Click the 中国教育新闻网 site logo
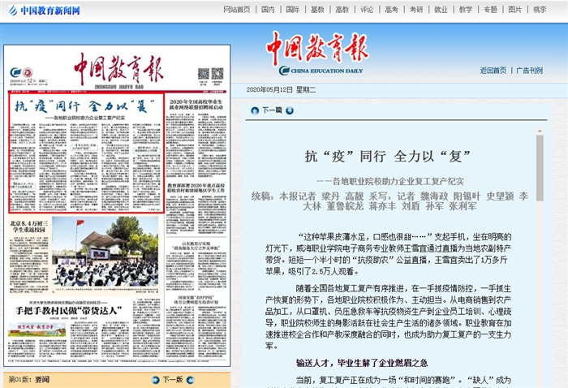The image size is (568, 388). 45,10
